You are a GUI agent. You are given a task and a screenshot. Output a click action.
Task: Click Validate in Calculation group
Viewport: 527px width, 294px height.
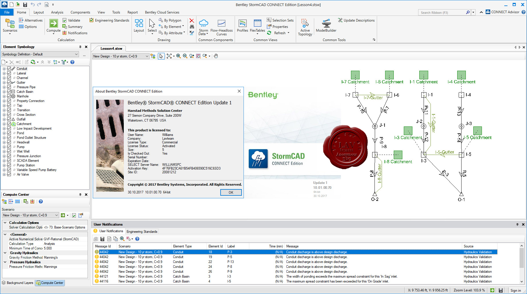coord(71,20)
